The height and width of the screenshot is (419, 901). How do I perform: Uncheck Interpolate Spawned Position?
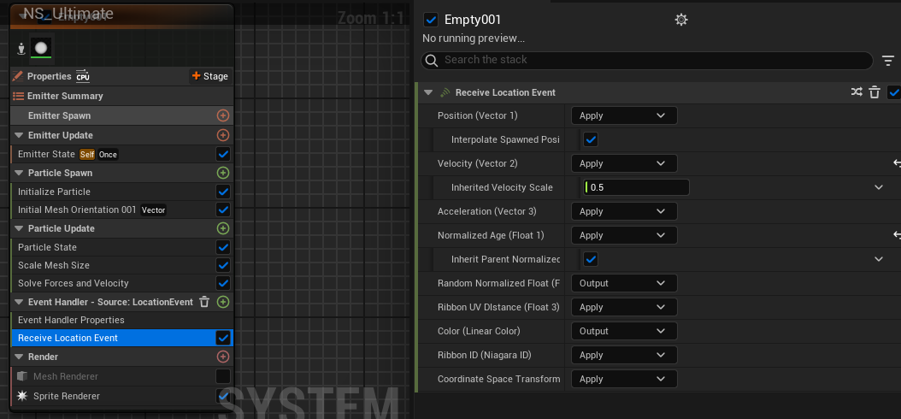(x=591, y=139)
